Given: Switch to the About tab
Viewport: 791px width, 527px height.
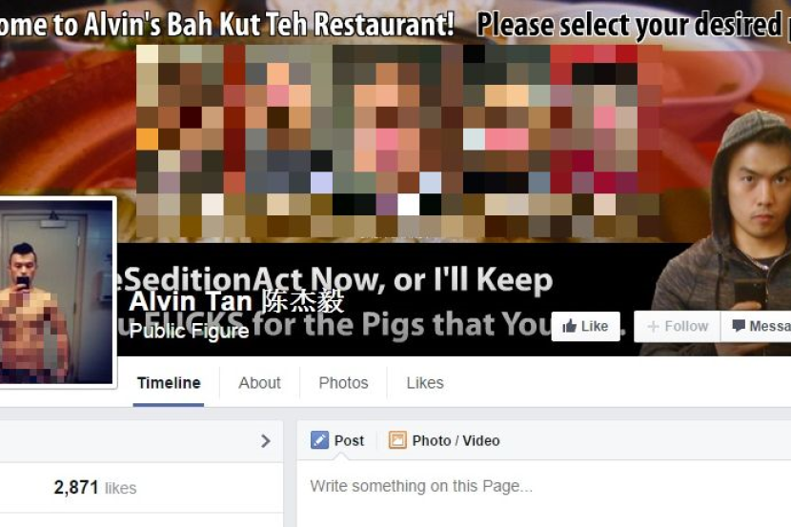Looking at the screenshot, I should [259, 383].
